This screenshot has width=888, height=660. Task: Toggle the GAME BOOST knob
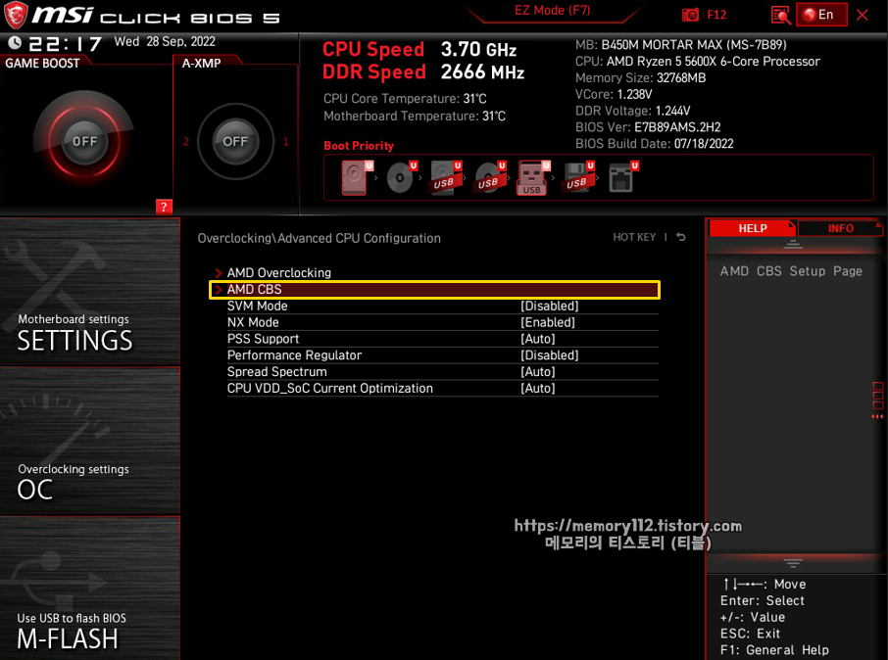point(84,141)
